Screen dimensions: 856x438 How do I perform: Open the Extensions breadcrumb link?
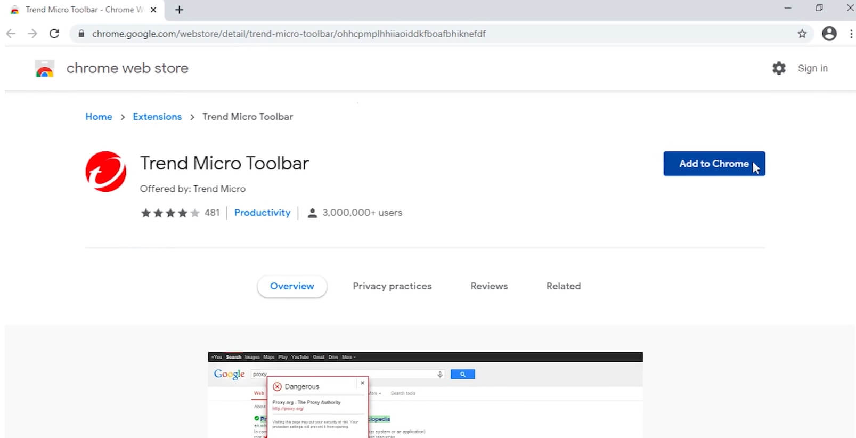157,117
